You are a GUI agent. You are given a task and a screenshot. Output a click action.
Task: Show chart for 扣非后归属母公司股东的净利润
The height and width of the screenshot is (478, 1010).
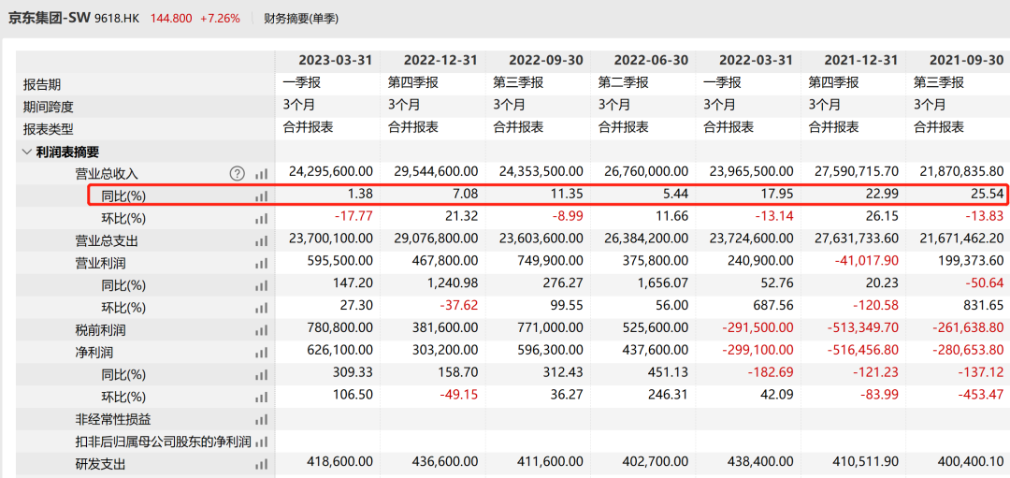[x=261, y=442]
